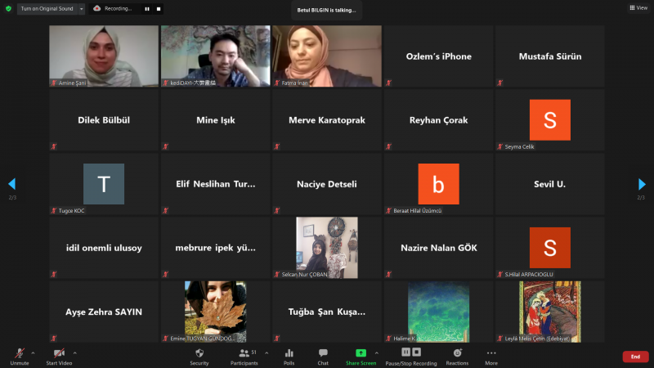Viewport: 654px width, 368px height.
Task: Expand video options chevron next to Start Video
Action: (75, 353)
